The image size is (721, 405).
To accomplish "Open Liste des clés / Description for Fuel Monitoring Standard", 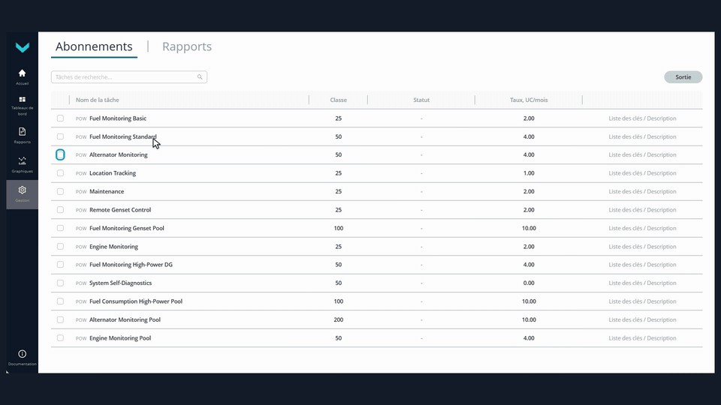I will [642, 136].
